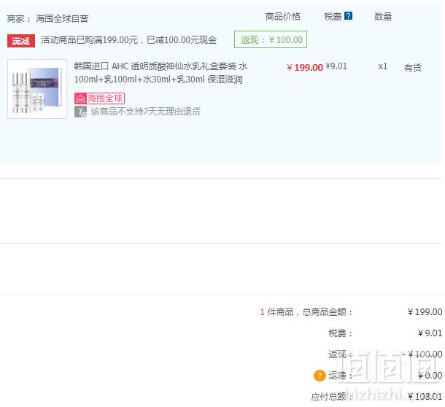Click the ¥9.01 tax amount in summary

pyautogui.click(x=430, y=333)
